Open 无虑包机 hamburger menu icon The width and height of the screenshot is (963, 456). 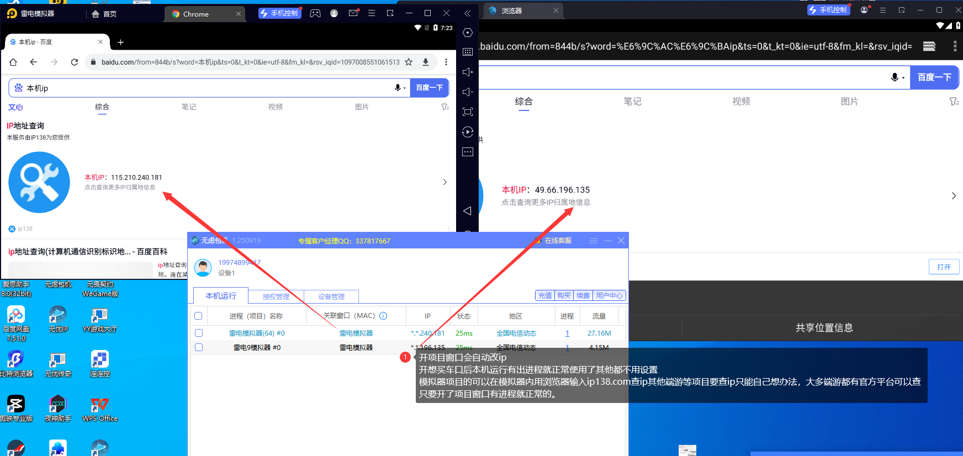(594, 241)
